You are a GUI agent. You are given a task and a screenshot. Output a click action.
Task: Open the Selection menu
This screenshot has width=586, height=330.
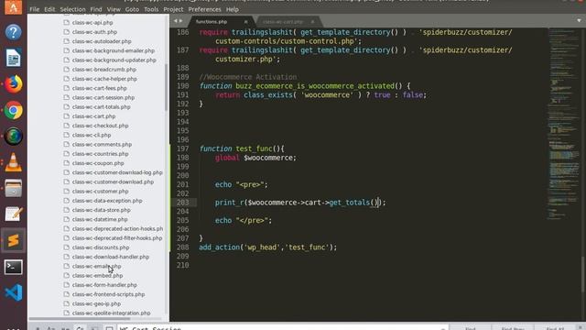point(72,9)
